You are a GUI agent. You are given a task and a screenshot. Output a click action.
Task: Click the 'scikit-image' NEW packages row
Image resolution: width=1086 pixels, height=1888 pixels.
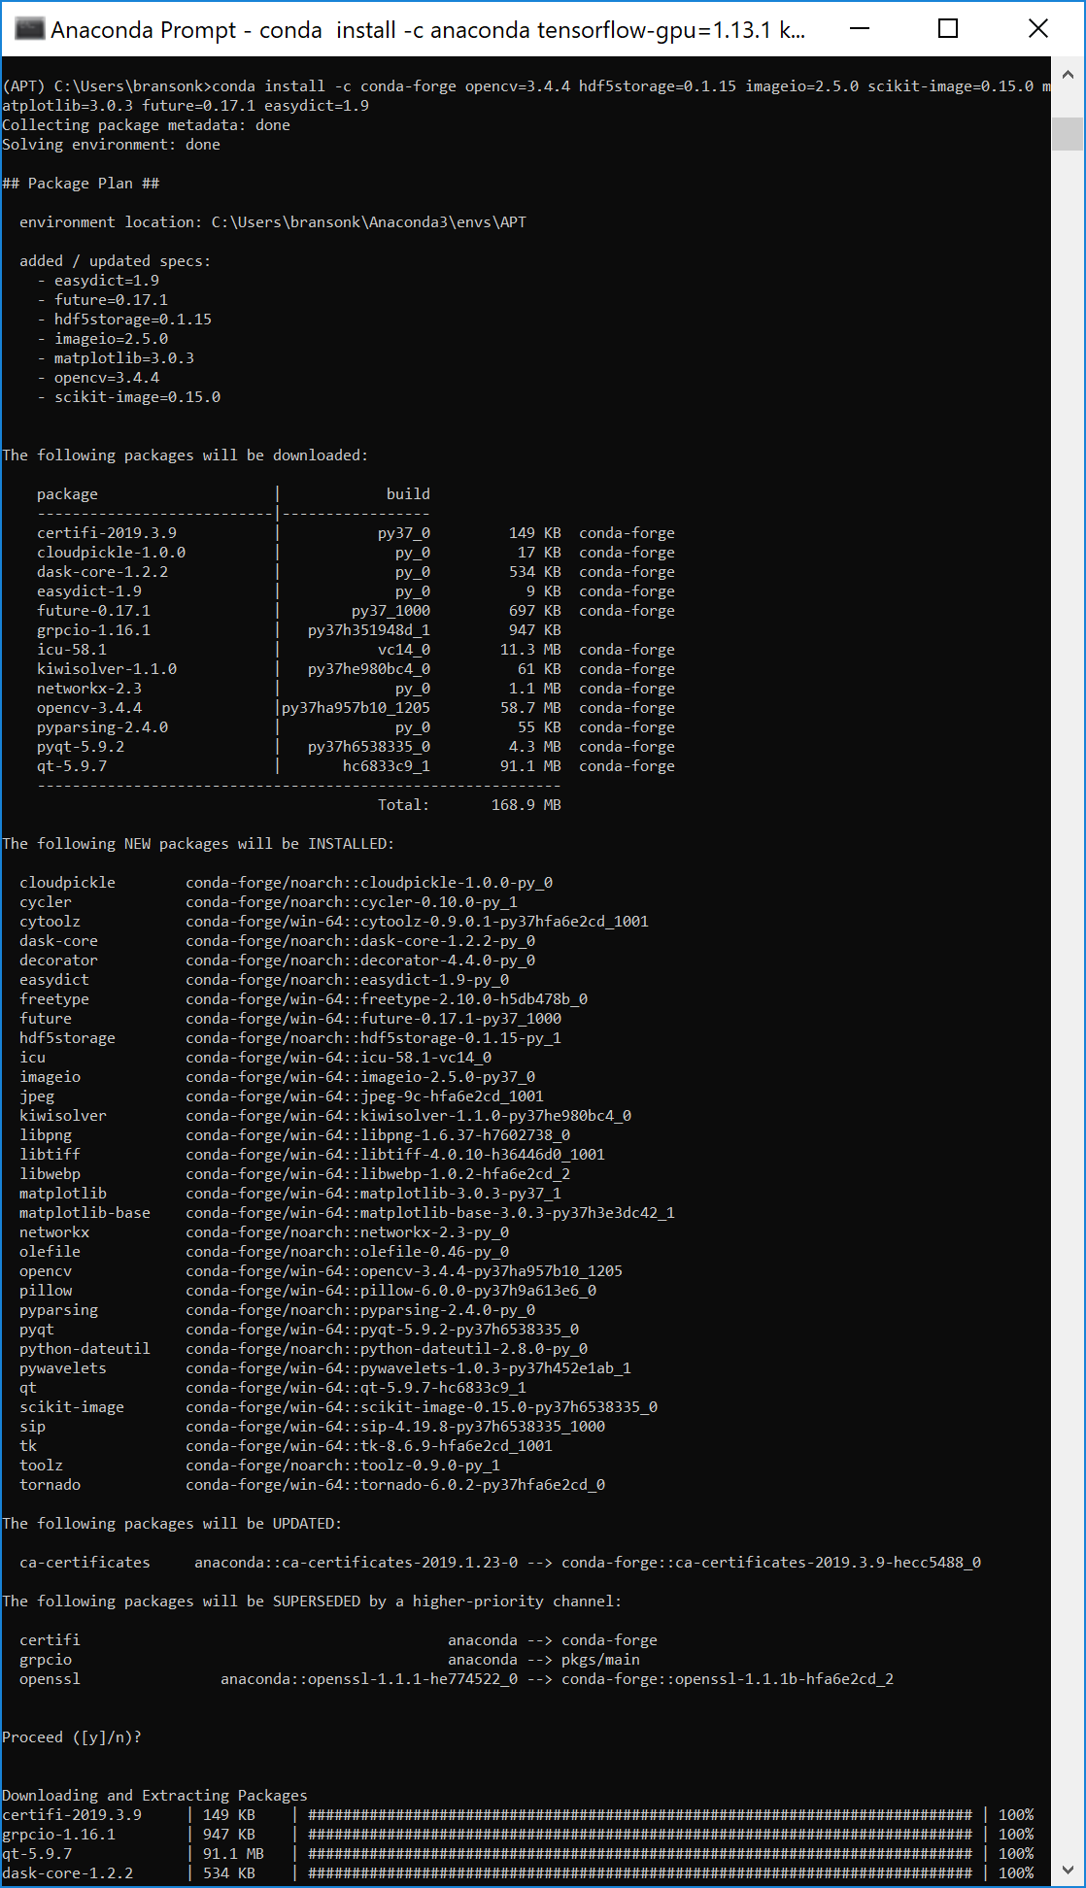click(338, 1407)
